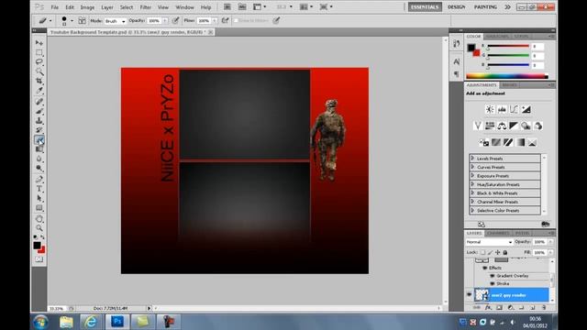Select the Clone Stamp tool
Viewport: 587px width, 330px height.
tap(39, 120)
